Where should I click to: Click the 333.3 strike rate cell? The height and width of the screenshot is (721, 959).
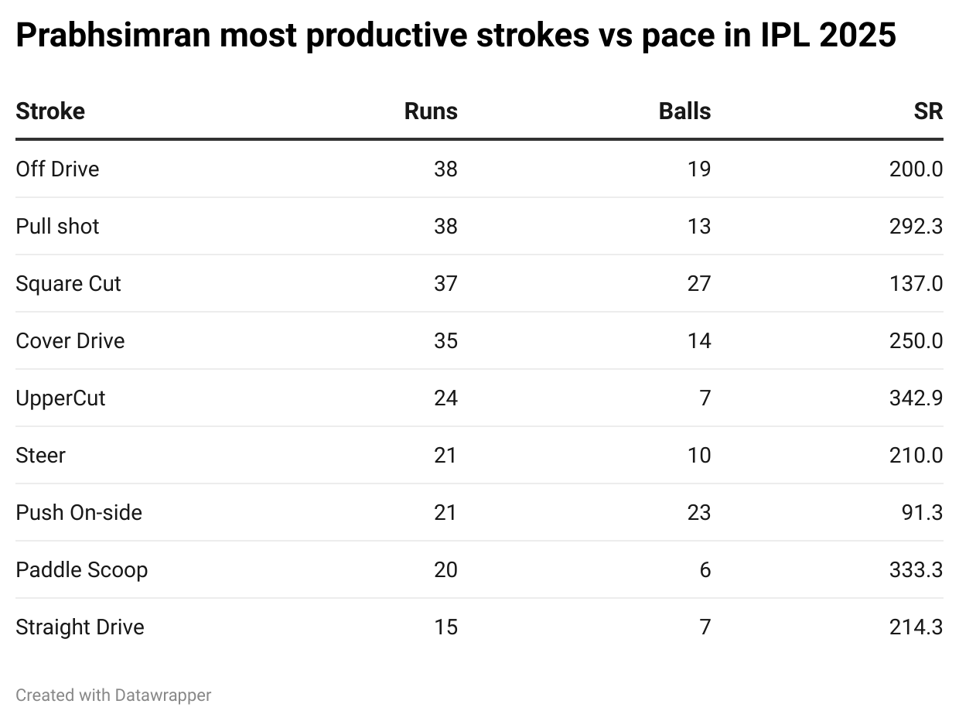pyautogui.click(x=916, y=569)
